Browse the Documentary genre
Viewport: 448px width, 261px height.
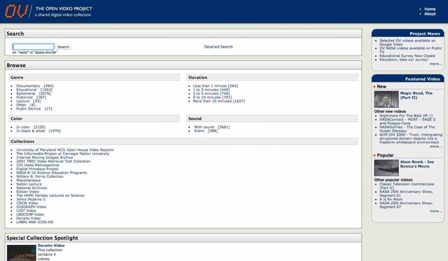[28, 86]
